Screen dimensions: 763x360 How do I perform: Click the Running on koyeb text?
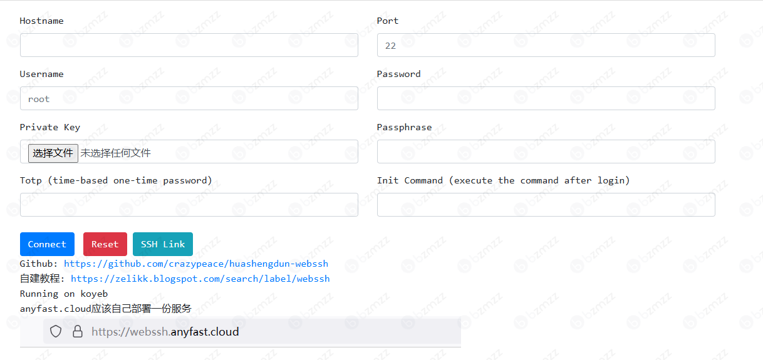(x=64, y=294)
